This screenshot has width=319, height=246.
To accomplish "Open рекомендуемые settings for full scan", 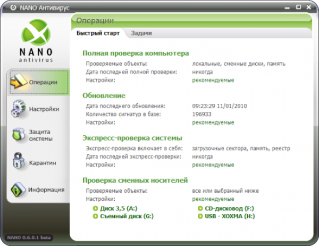I will 213,80.
